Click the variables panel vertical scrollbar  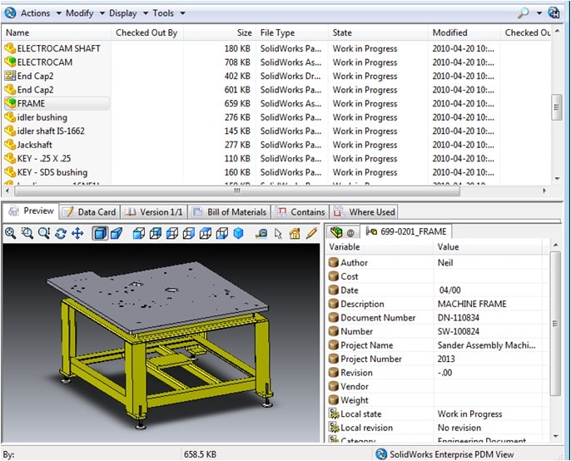point(555,324)
